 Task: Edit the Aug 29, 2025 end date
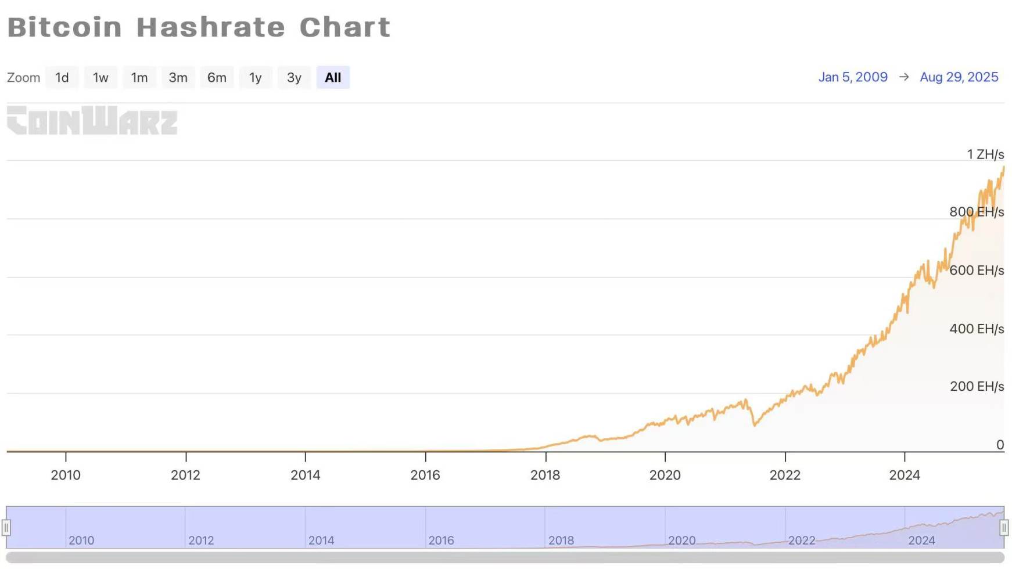(959, 77)
